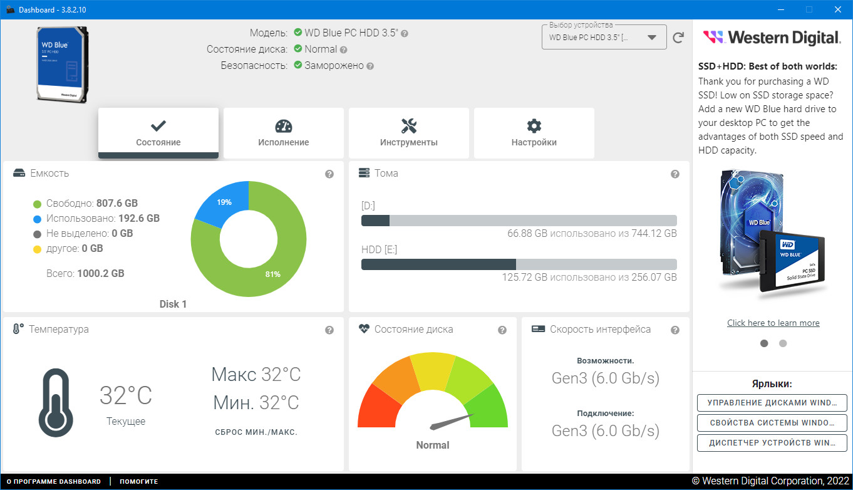This screenshot has width=853, height=490.
Task: Click the drive icon beside Емкость heading
Action: (19, 173)
